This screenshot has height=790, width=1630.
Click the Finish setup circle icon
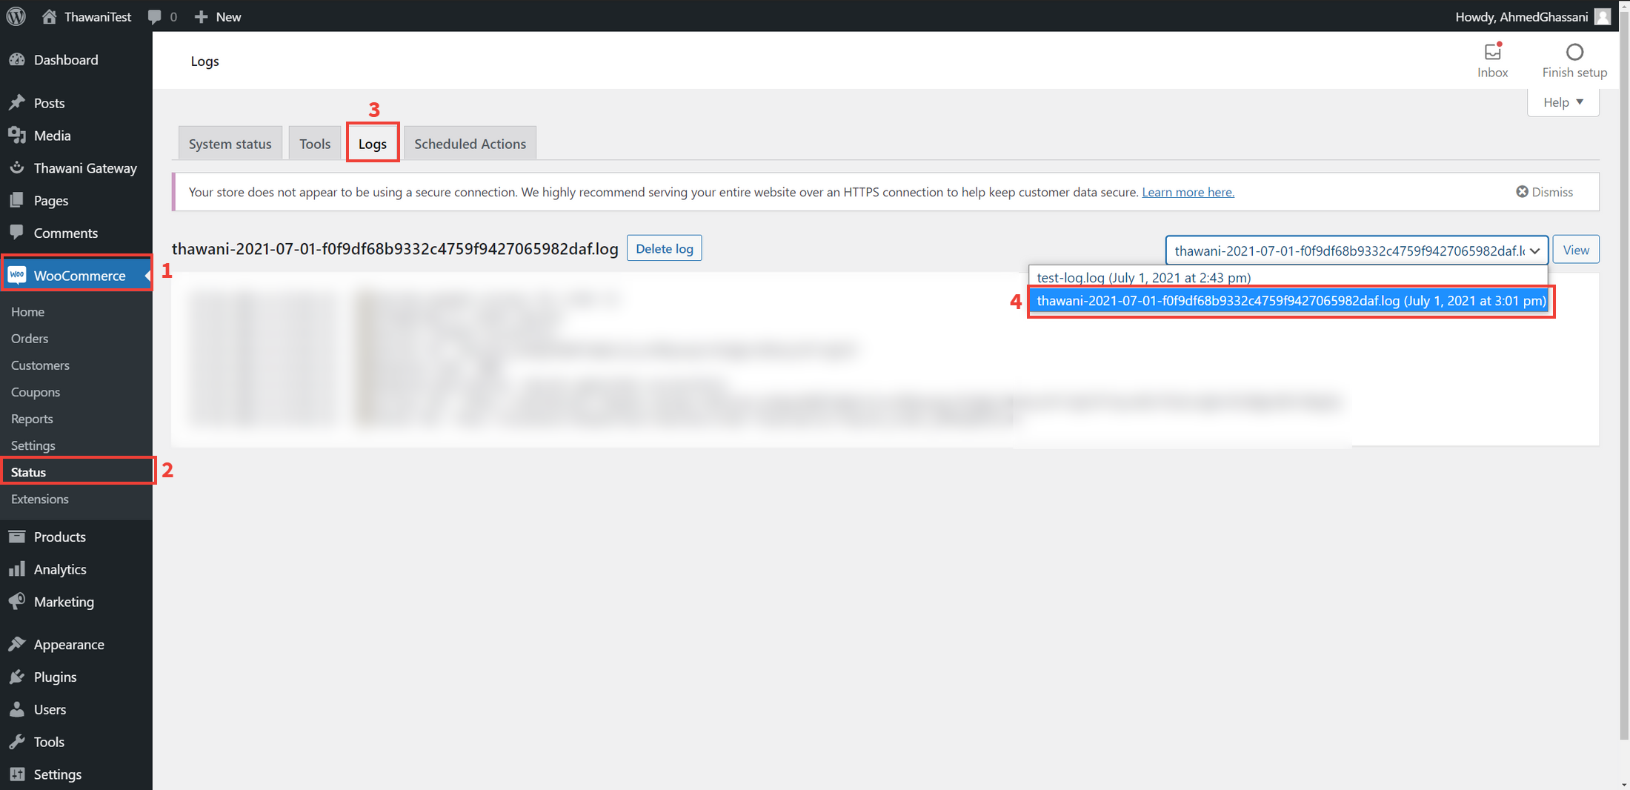coord(1574,52)
